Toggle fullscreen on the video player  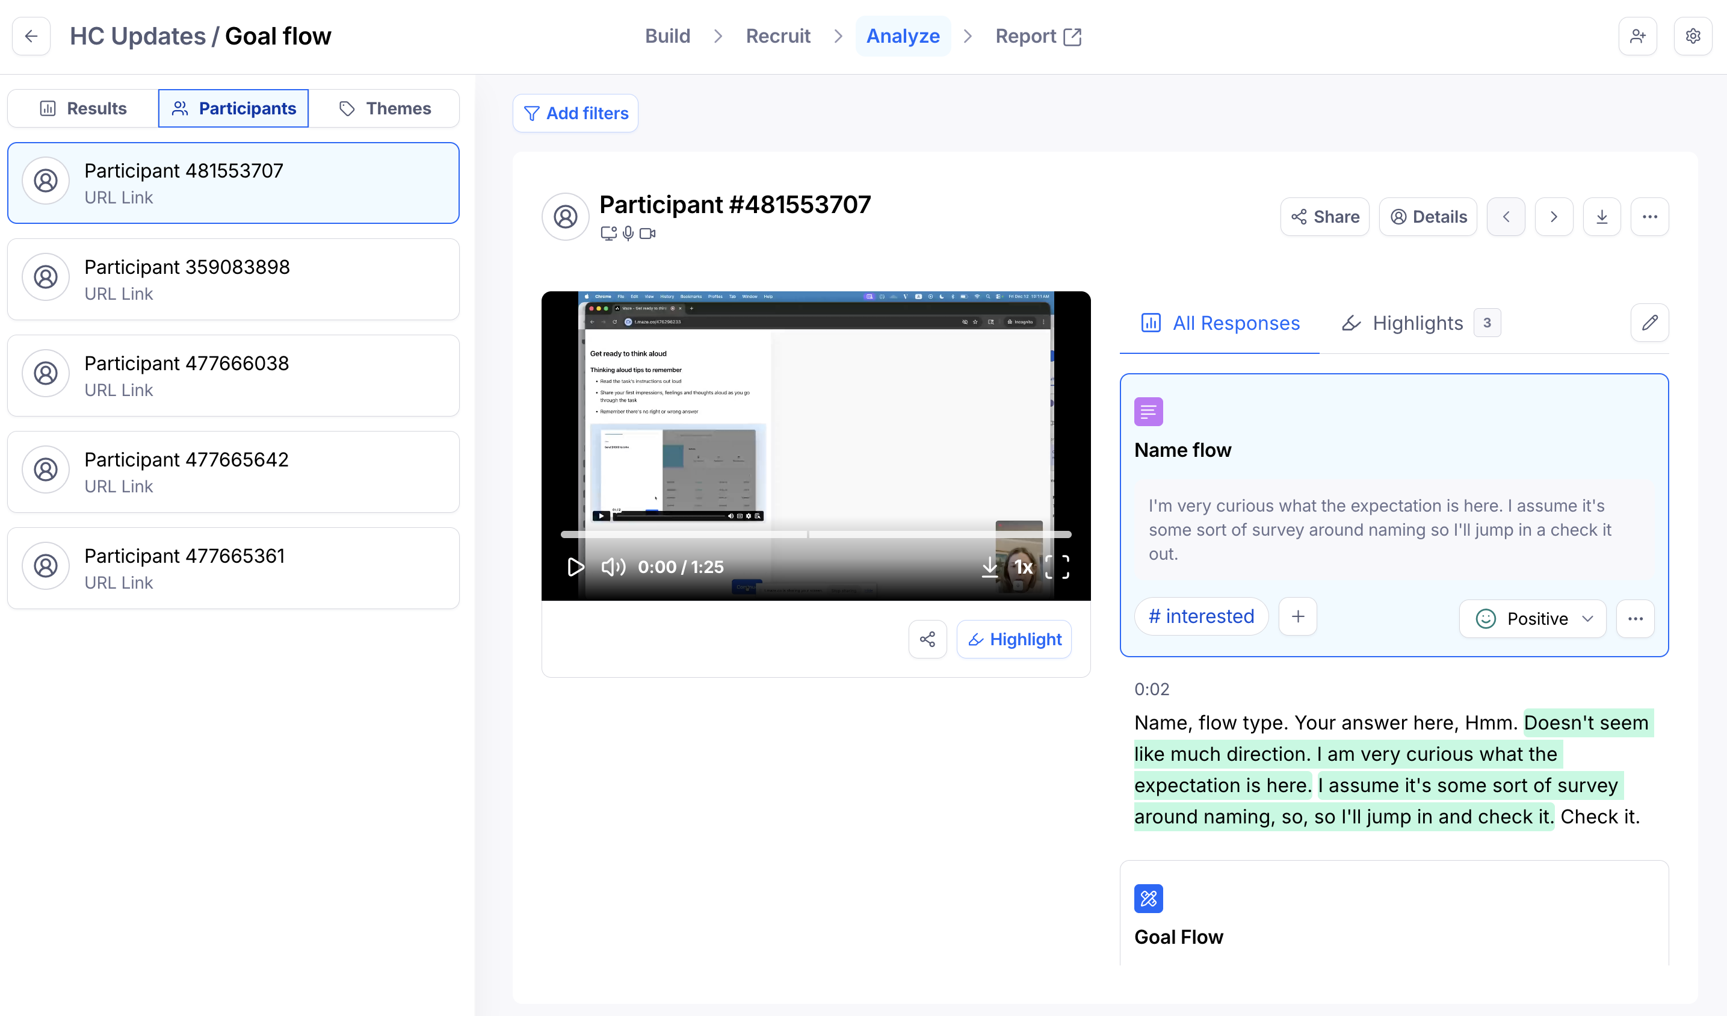point(1057,567)
